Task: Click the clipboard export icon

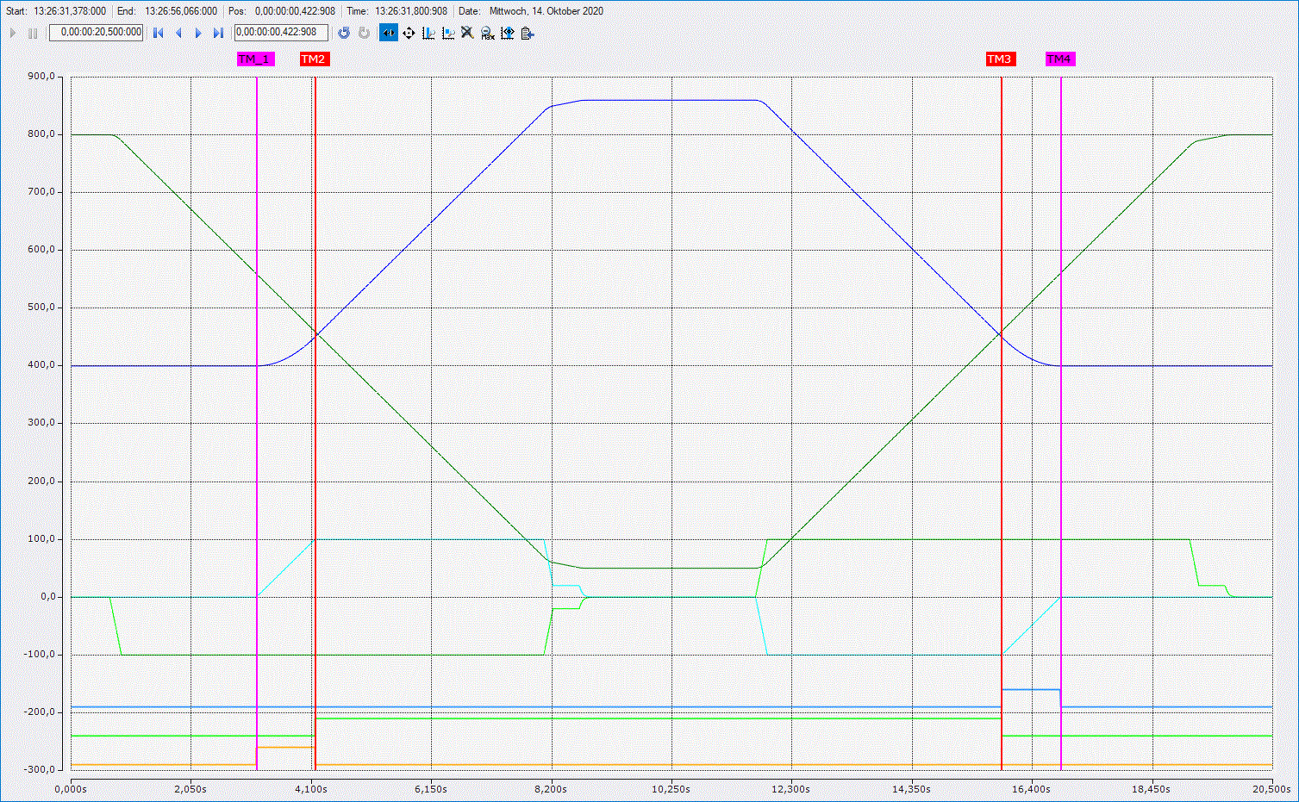Action: pos(528,33)
